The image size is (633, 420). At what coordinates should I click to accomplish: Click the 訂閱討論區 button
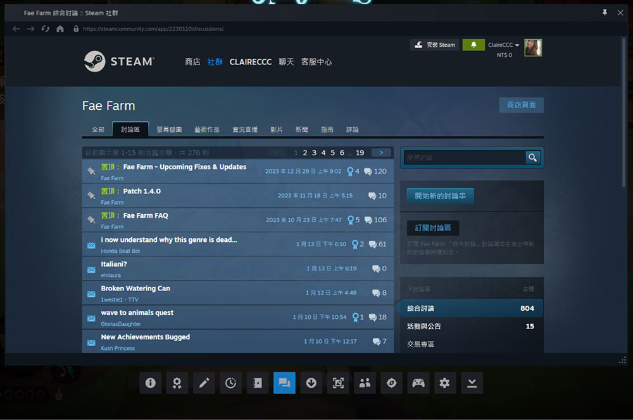click(433, 228)
